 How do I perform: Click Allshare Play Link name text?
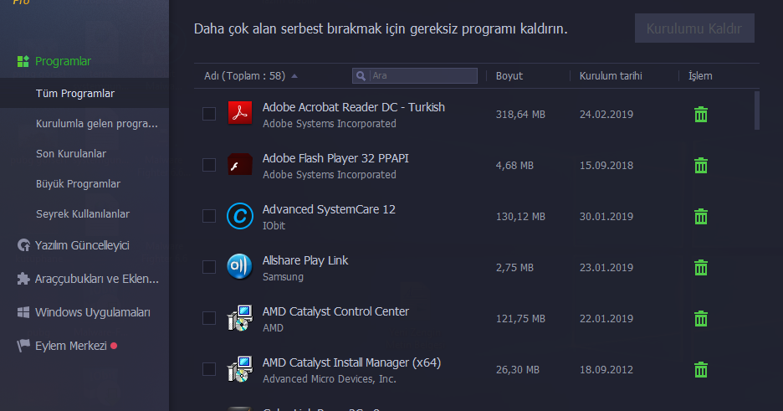coord(305,260)
